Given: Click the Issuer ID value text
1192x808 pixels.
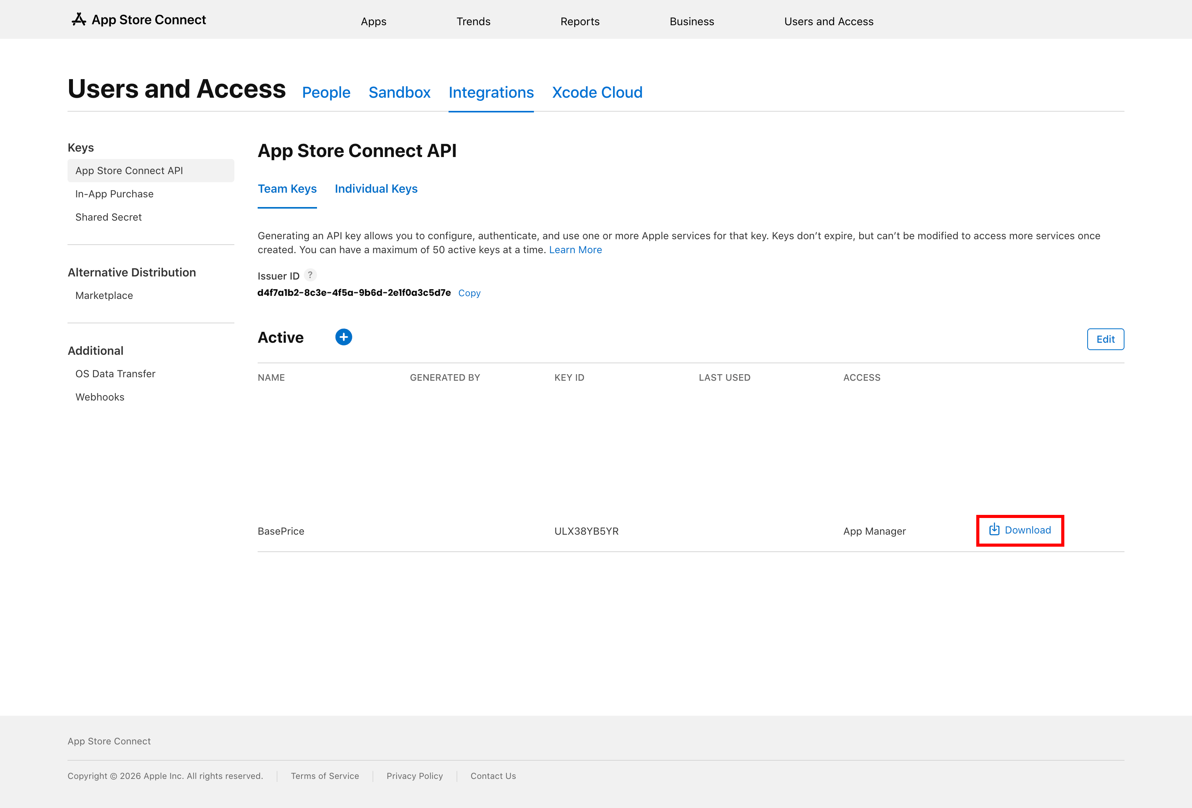Looking at the screenshot, I should pos(354,293).
